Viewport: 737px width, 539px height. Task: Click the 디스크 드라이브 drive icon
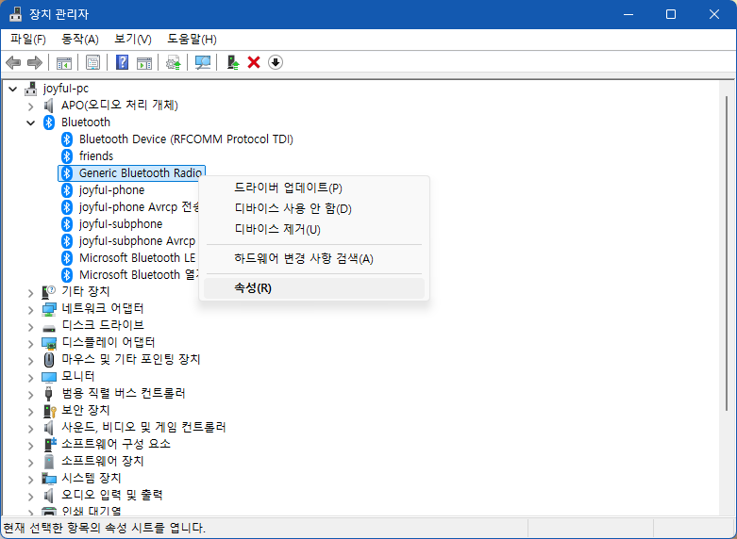click(49, 327)
